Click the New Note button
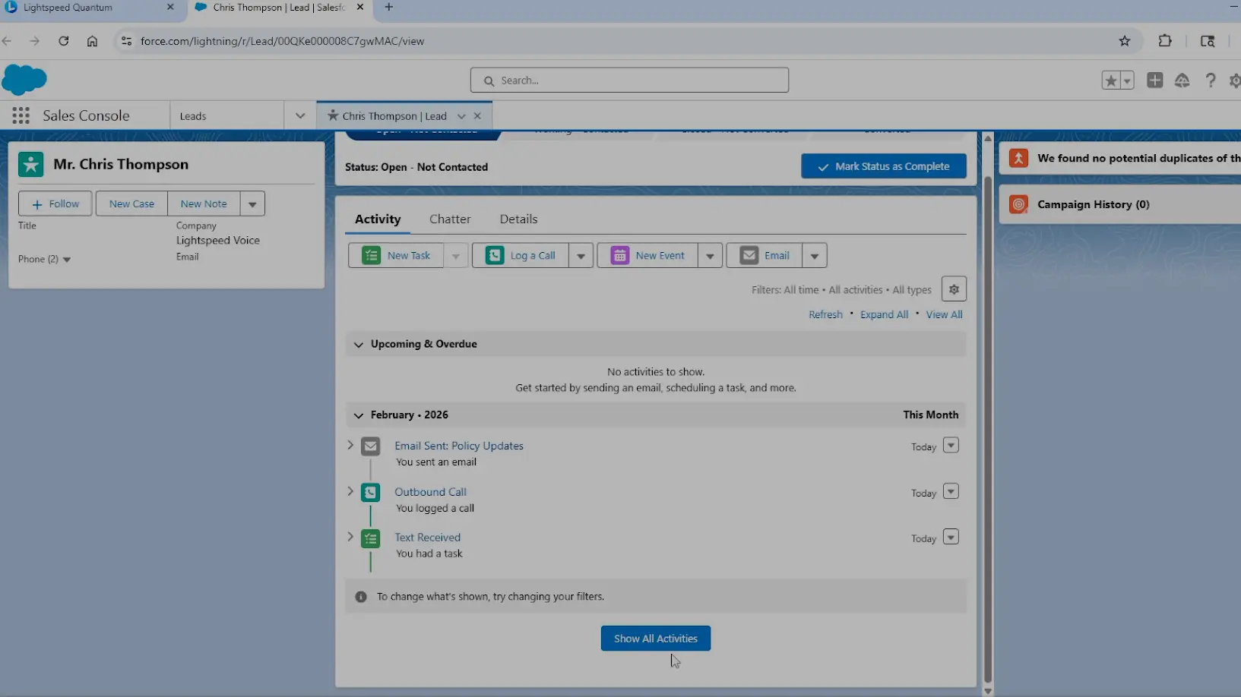Viewport: 1241px width, 697px height. pos(204,203)
